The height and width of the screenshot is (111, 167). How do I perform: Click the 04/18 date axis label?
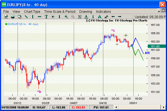coord(103,103)
